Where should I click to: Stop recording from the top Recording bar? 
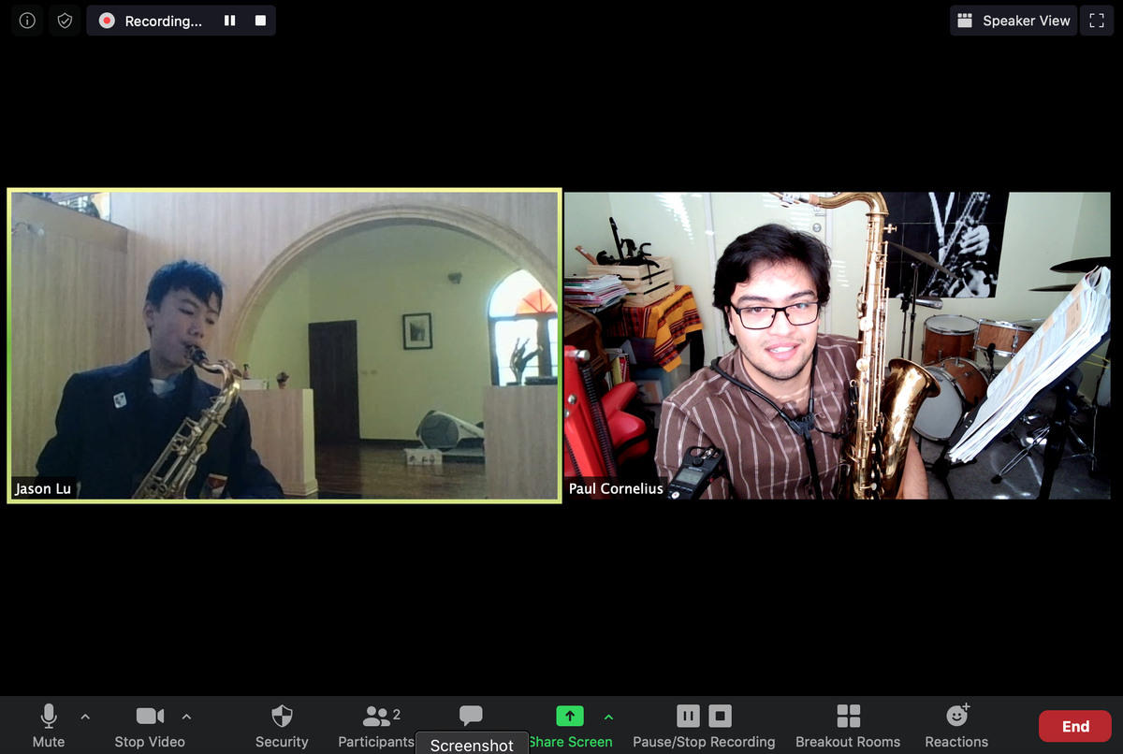(x=260, y=21)
